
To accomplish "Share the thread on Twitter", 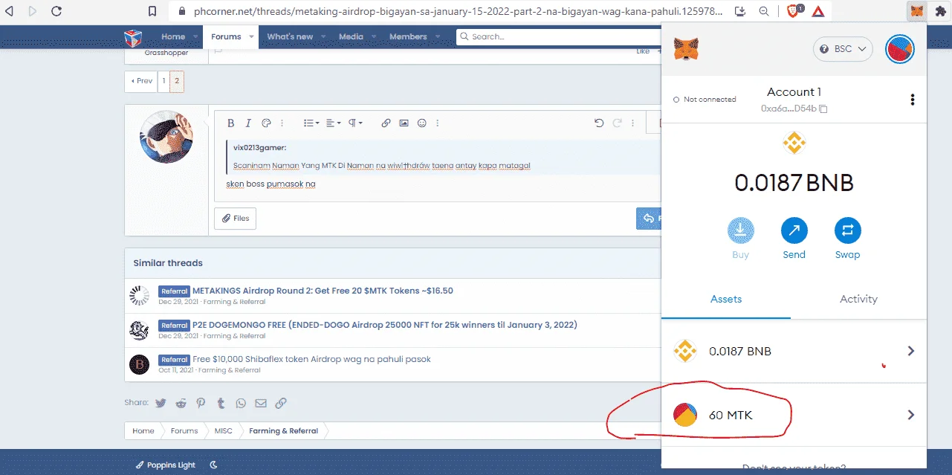I will (x=161, y=403).
